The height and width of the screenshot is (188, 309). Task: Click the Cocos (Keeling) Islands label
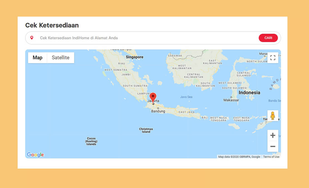click(x=91, y=141)
